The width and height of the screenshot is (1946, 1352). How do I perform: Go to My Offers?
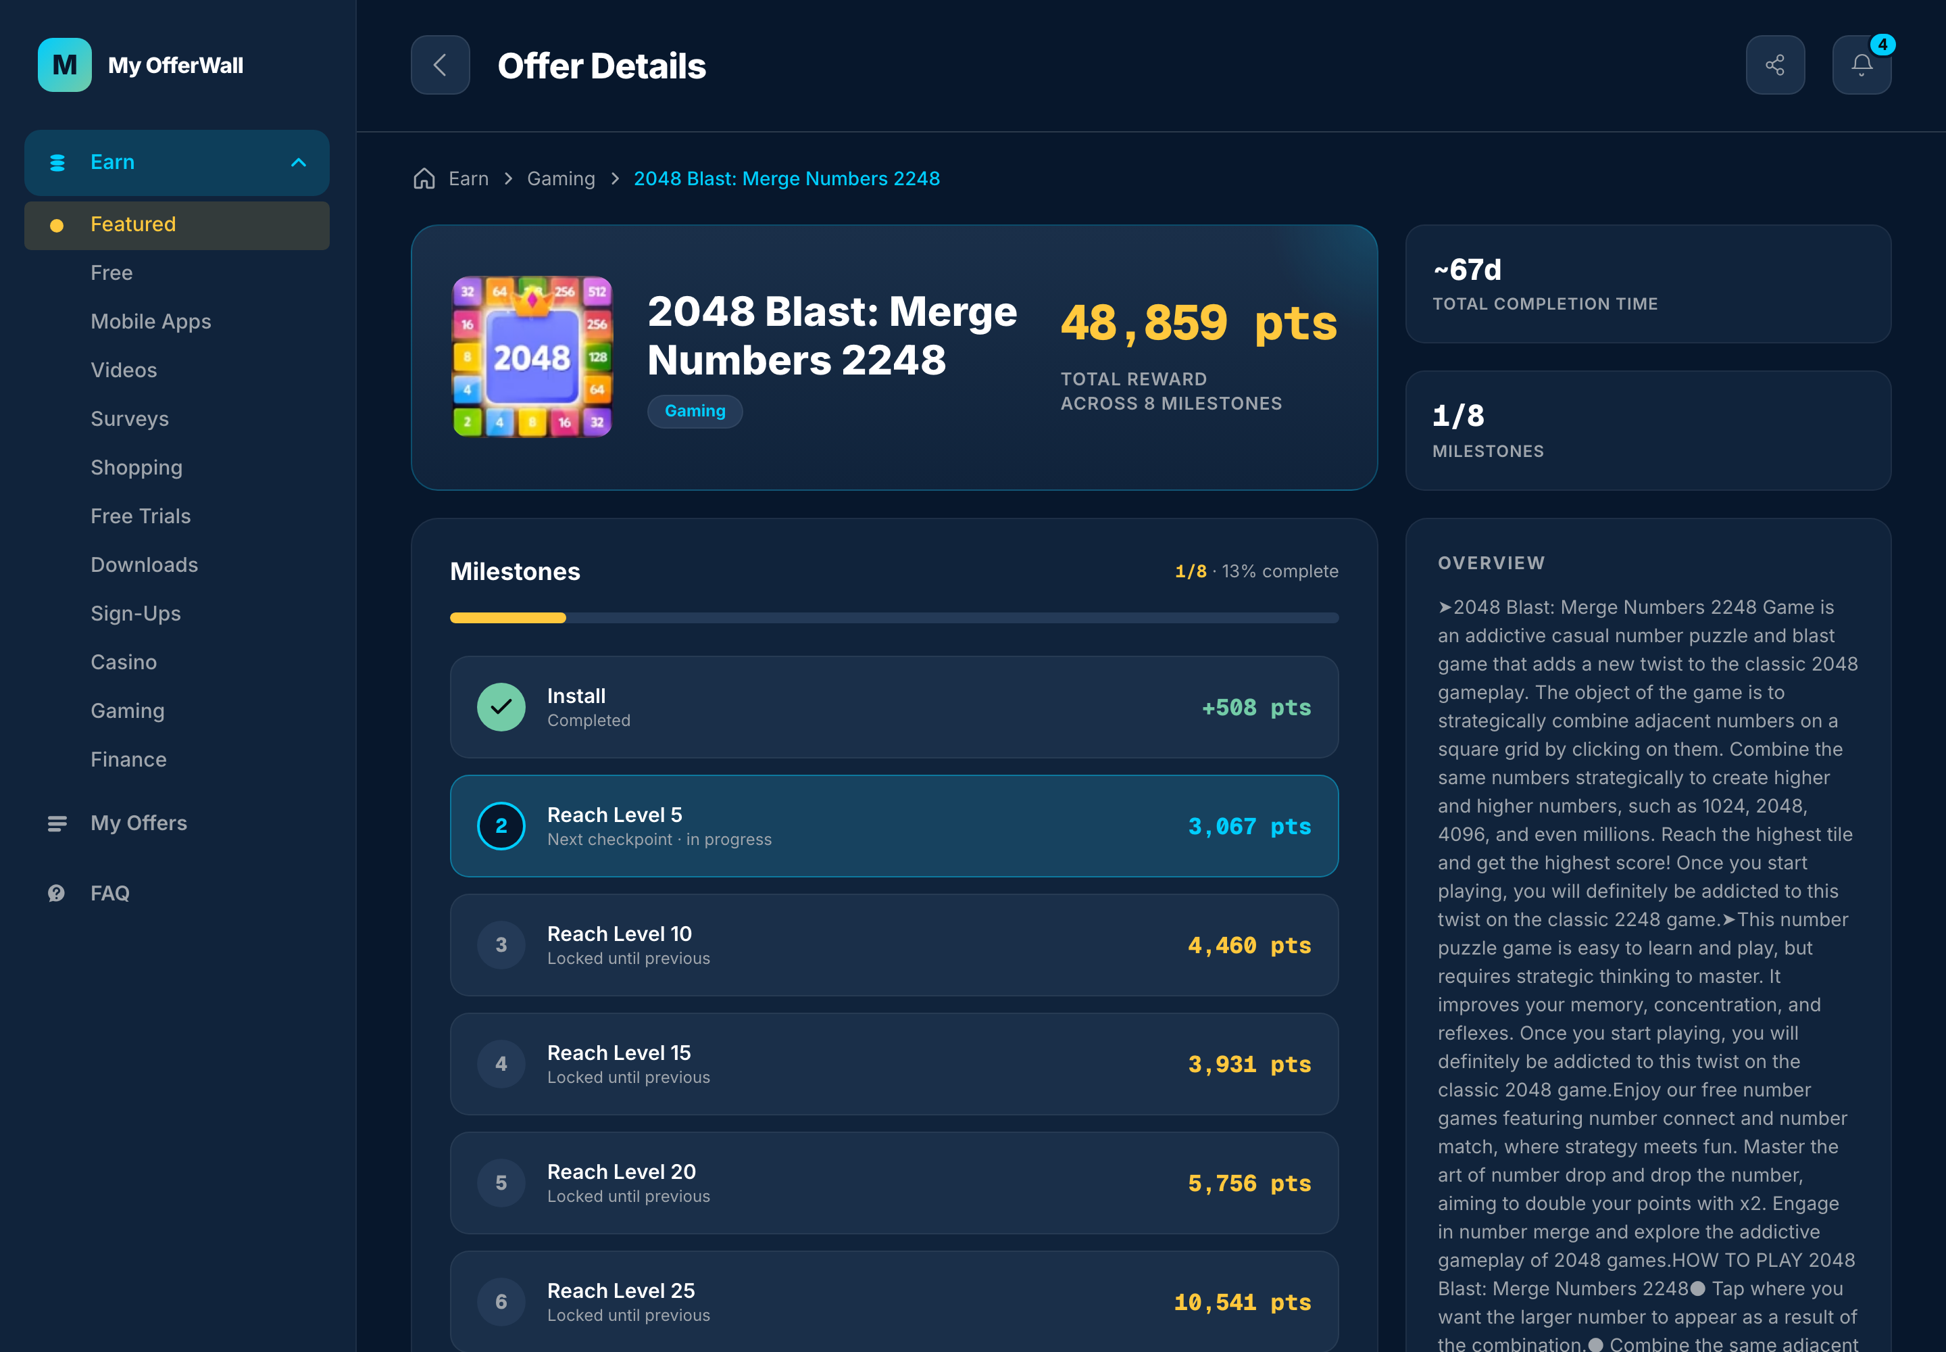point(139,823)
